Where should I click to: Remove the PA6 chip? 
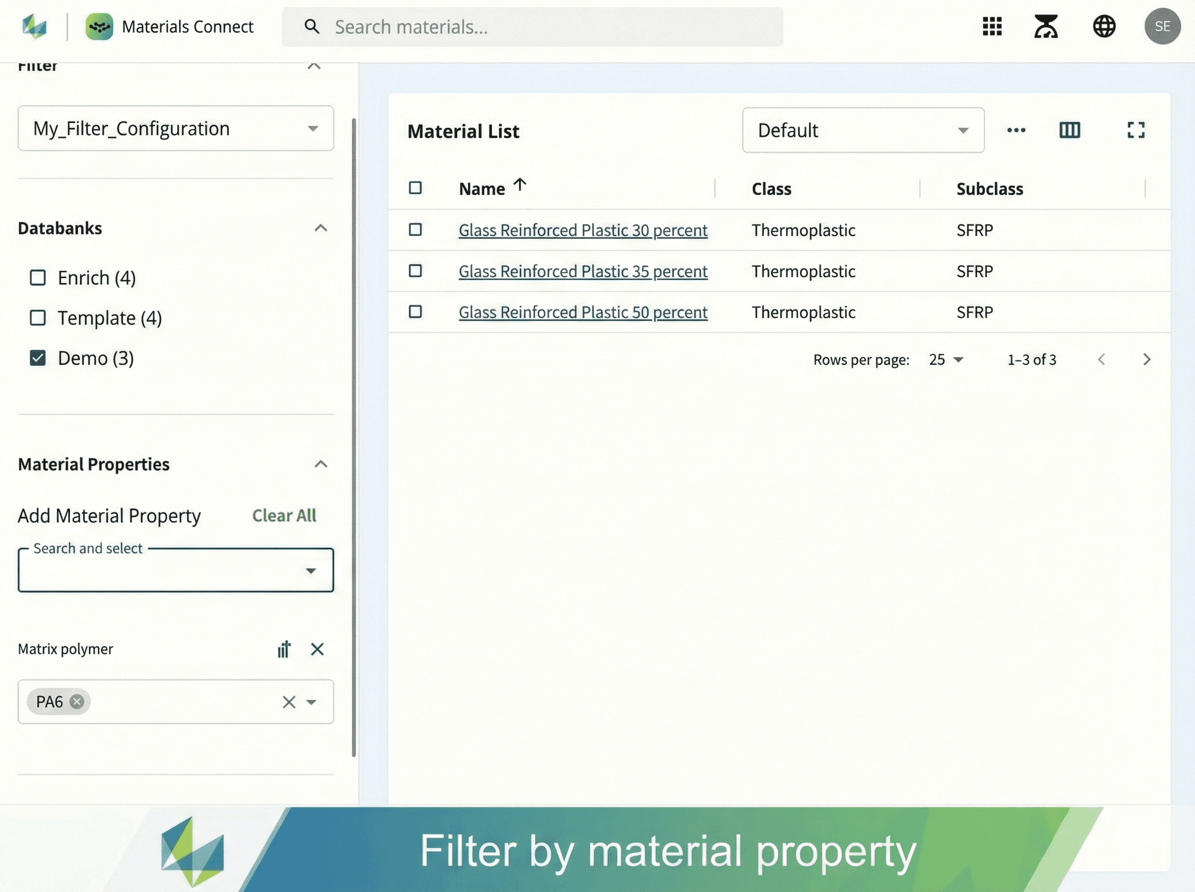coord(77,701)
